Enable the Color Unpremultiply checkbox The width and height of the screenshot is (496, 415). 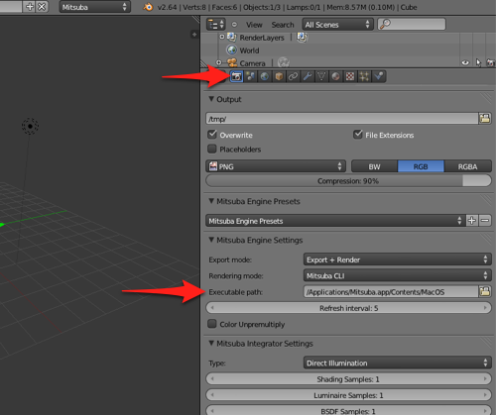(x=212, y=324)
